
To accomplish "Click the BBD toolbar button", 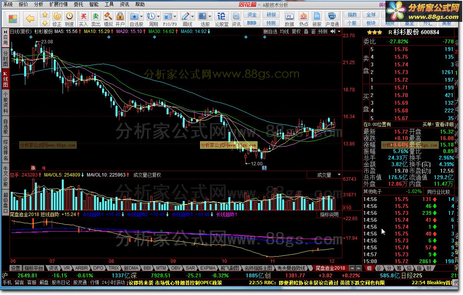I will coord(252,23).
